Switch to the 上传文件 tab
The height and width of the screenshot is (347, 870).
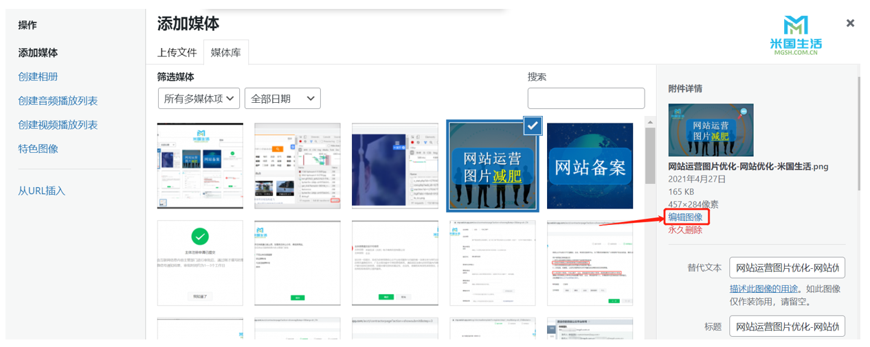[x=177, y=52]
